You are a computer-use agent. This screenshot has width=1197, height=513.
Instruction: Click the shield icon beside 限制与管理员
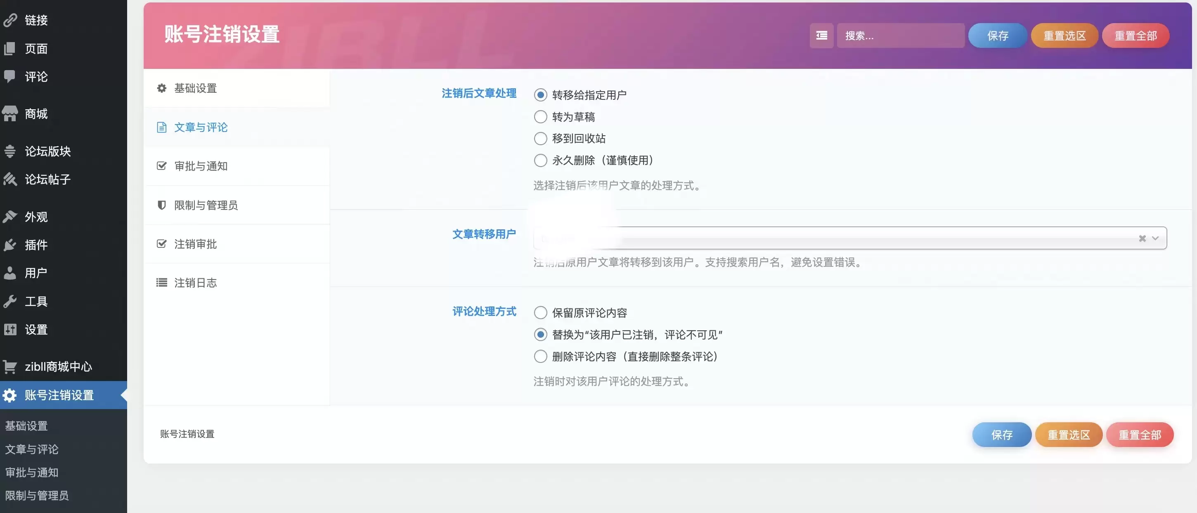point(161,205)
